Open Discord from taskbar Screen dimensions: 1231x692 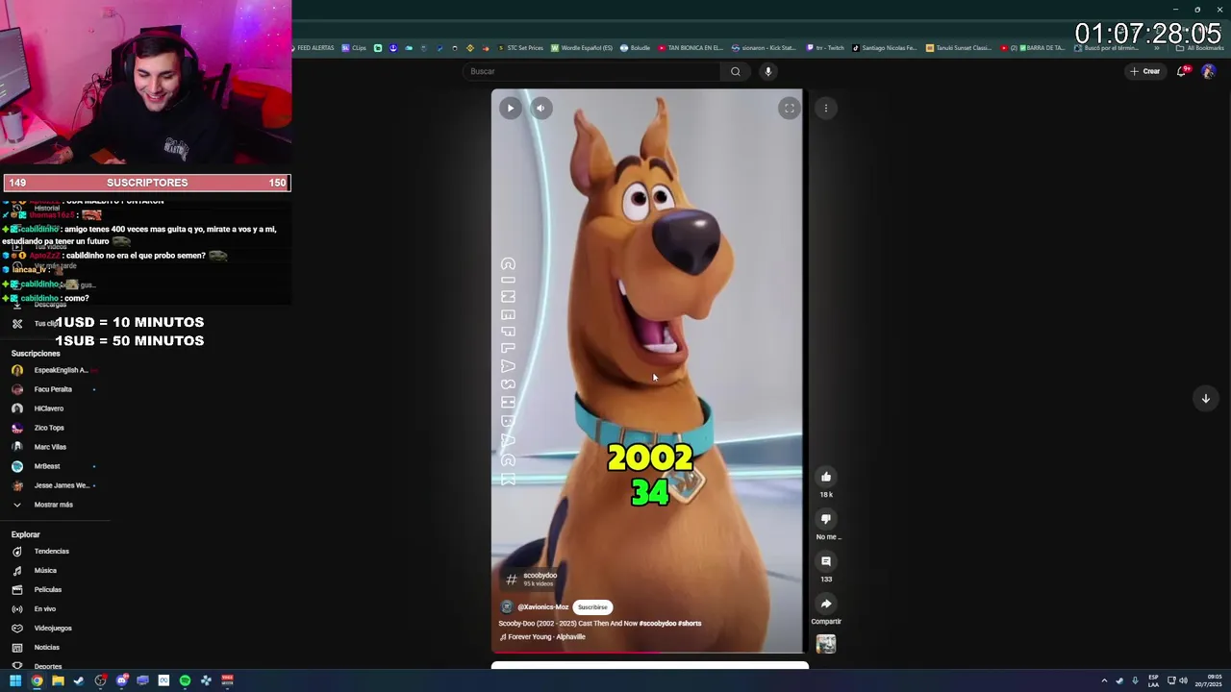[x=121, y=680]
